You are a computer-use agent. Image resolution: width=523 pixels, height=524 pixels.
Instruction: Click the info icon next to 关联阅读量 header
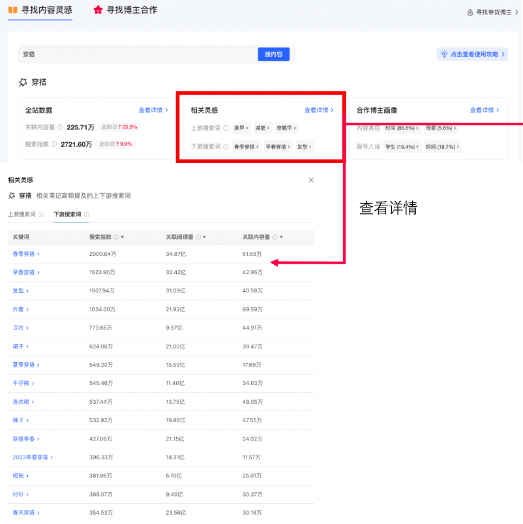click(x=198, y=236)
